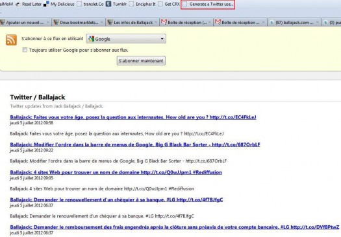Click Twitter updates from Jack Ballajack text
Viewport: 341px width, 237px height.
tap(57, 106)
